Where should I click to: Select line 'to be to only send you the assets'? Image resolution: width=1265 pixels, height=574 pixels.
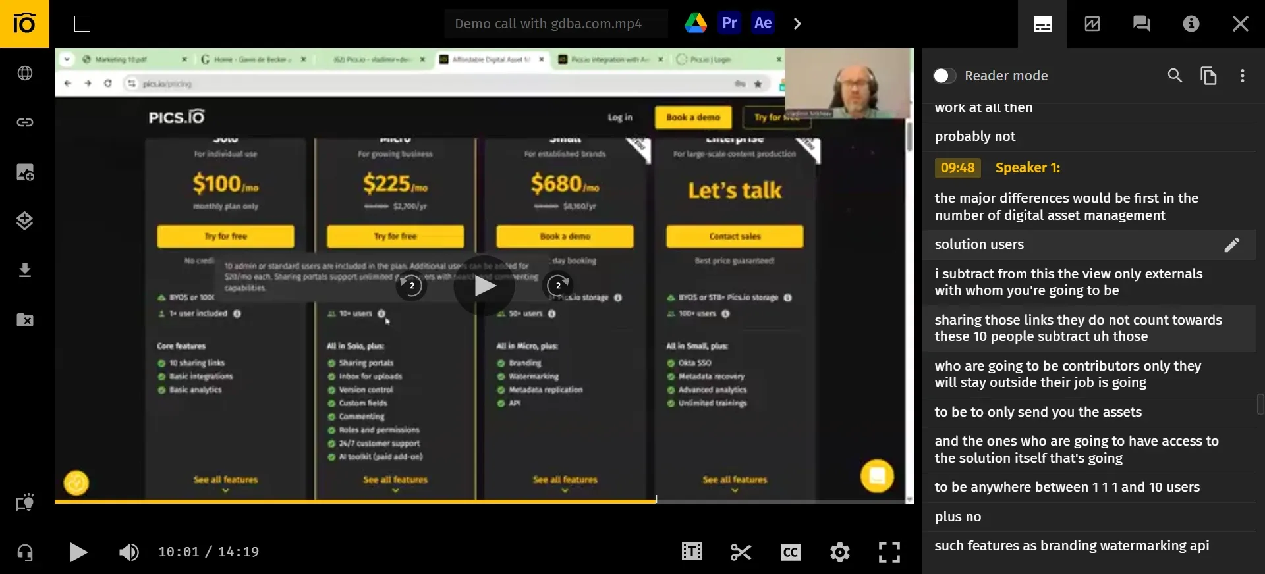tap(1038, 412)
